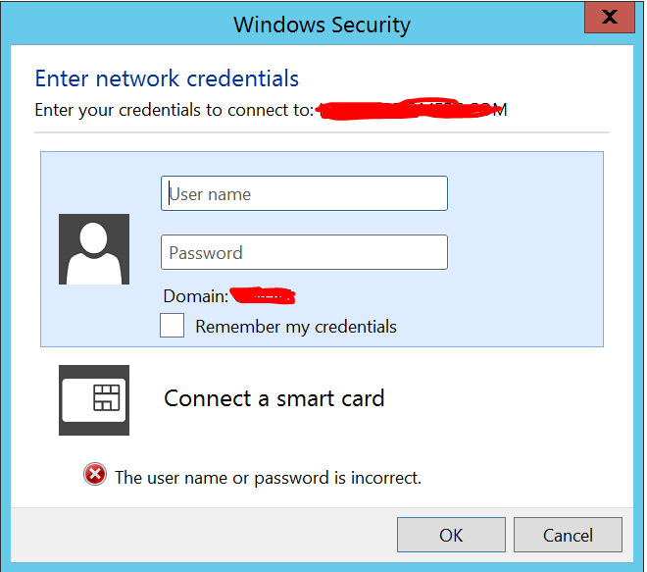Choose the Connect a smart card option
This screenshot has width=647, height=572.
[x=274, y=398]
